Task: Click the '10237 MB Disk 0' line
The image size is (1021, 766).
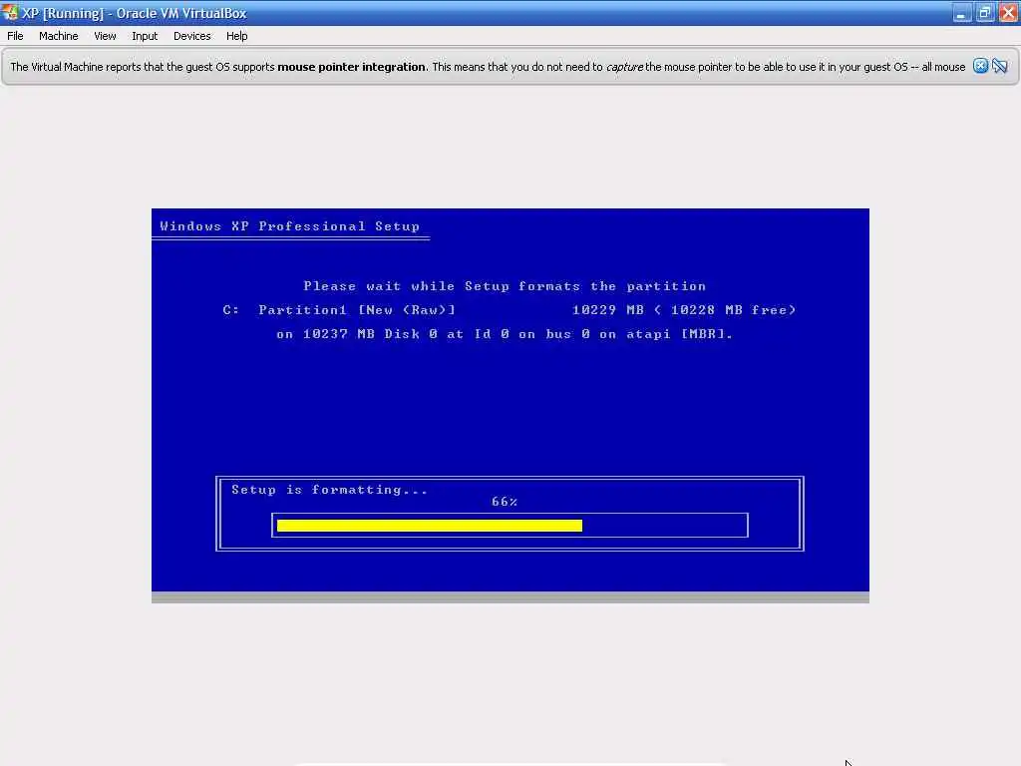Action: (505, 334)
